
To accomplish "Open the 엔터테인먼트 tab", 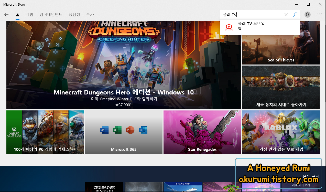I will [x=51, y=15].
